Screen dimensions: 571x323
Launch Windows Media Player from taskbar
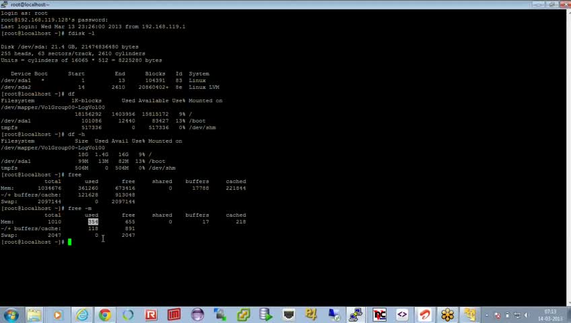coord(57,315)
